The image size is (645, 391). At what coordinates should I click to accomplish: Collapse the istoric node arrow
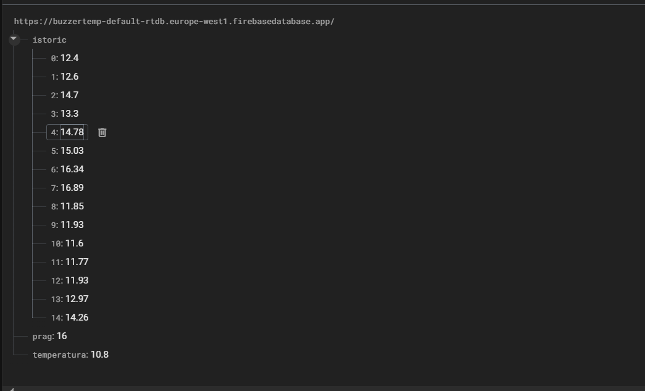[x=14, y=39]
